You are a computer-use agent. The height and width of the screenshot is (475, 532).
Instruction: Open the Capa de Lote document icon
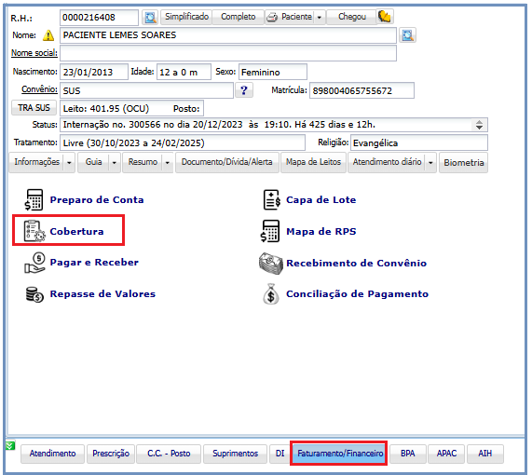point(271,200)
